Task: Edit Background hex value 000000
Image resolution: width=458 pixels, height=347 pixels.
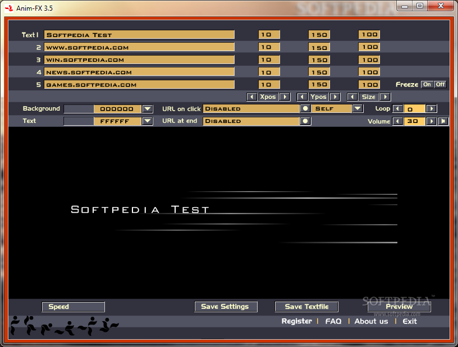Action: click(x=117, y=109)
